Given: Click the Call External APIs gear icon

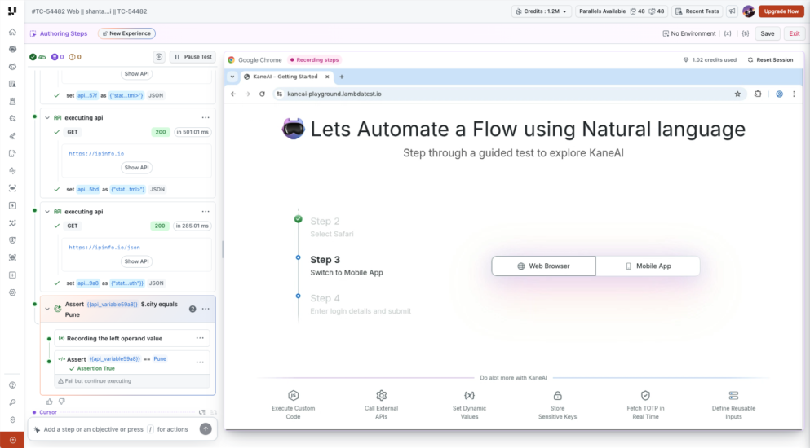Looking at the screenshot, I should click(x=381, y=395).
